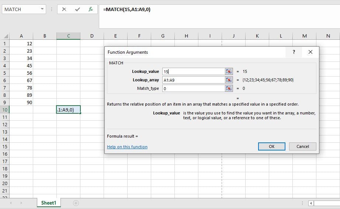Viewport: 340px width, 209px height.
Task: Select row 15 header
Action: [4, 146]
